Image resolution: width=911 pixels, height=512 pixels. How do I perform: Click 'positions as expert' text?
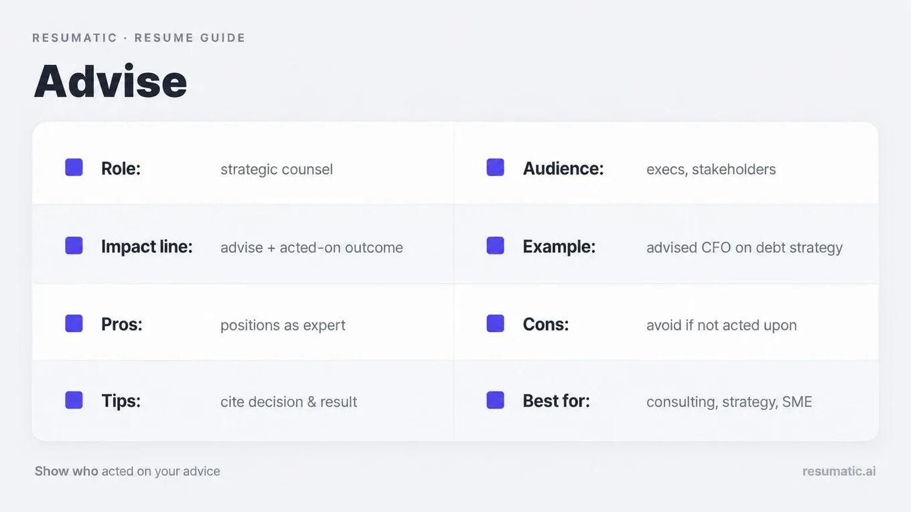283,325
